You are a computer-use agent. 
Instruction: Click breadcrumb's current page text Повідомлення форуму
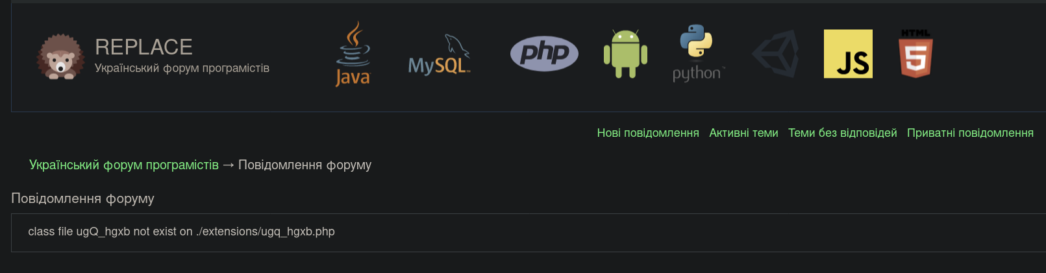coord(305,165)
